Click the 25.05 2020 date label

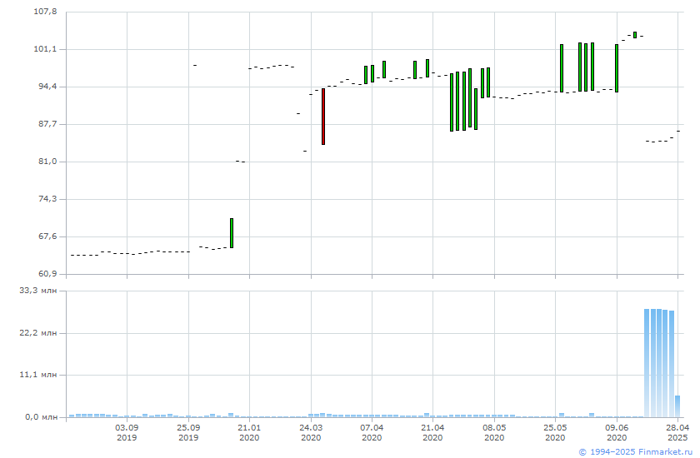pos(555,432)
